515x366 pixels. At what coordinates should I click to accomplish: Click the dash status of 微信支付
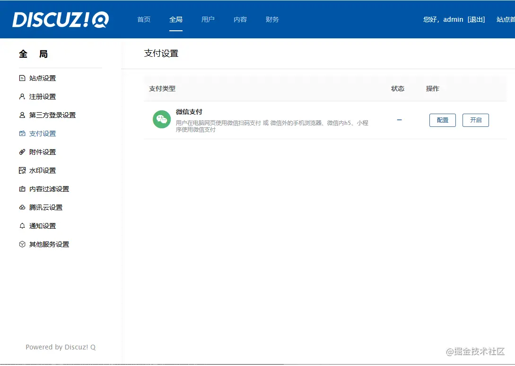point(400,120)
